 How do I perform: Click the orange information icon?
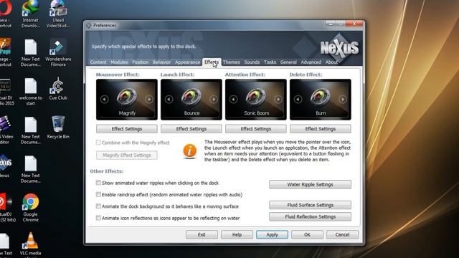(x=189, y=151)
